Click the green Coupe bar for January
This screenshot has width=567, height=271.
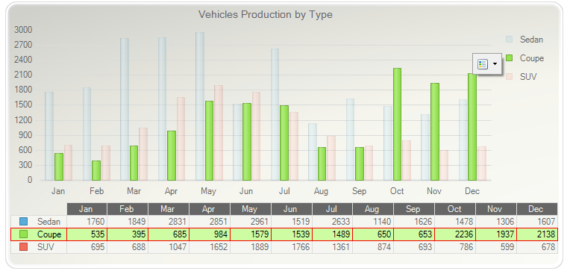tap(59, 166)
